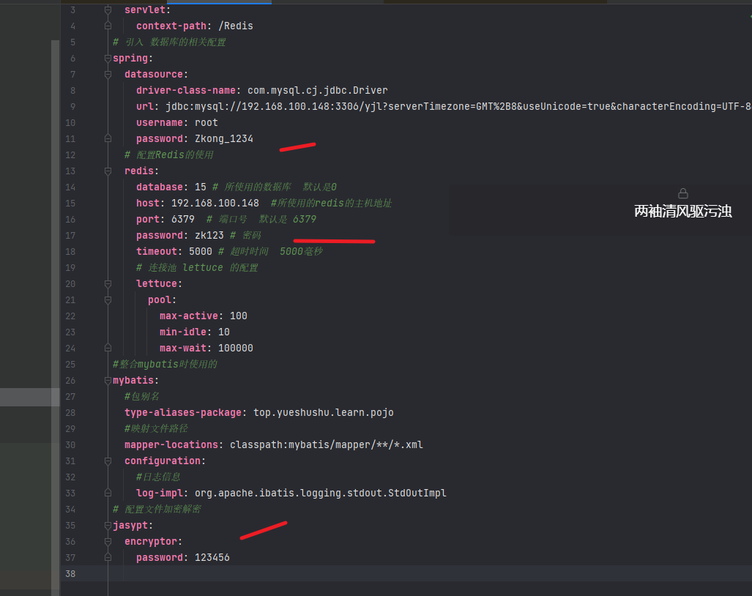Screen dimensions: 752x596
Task: Click fold end marker on password 123456 line
Action: click(x=108, y=558)
